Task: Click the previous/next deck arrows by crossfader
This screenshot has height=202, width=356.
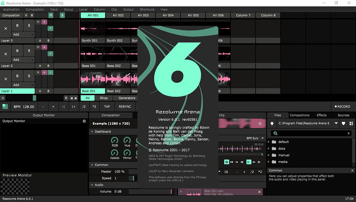Action: (x=73, y=98)
